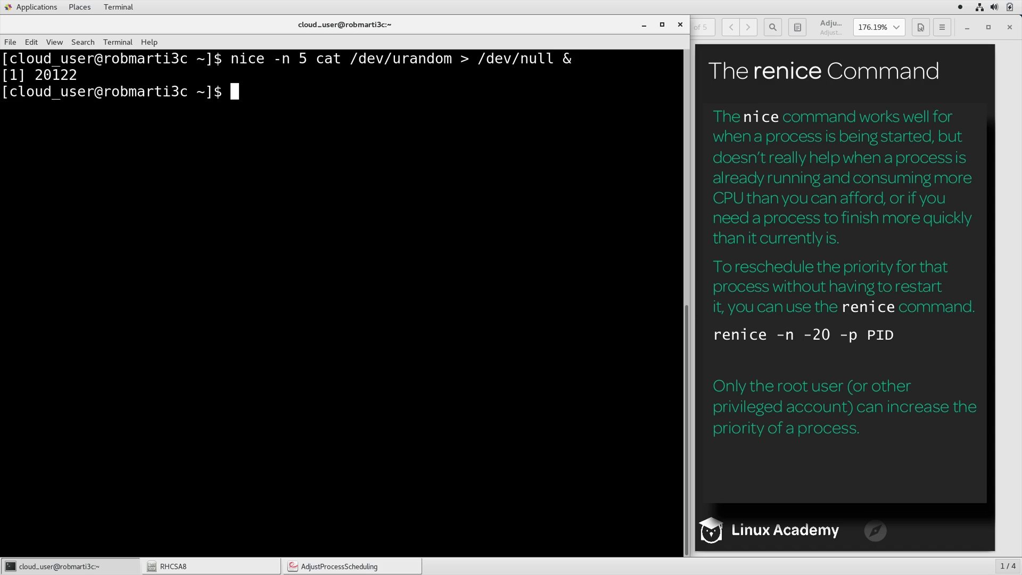The image size is (1022, 575).
Task: Click the previous page navigation arrow
Action: click(730, 27)
